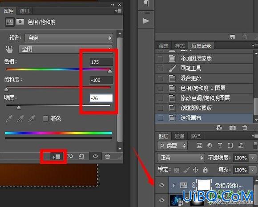Image resolution: width=258 pixels, height=207 pixels.
Task: Delete the adjustment layer via Properties trash
Action: (108, 156)
